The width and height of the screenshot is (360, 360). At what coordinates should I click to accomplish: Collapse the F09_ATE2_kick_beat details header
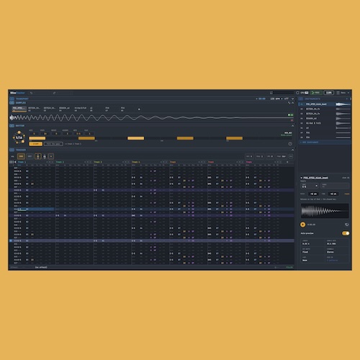click(x=315, y=178)
